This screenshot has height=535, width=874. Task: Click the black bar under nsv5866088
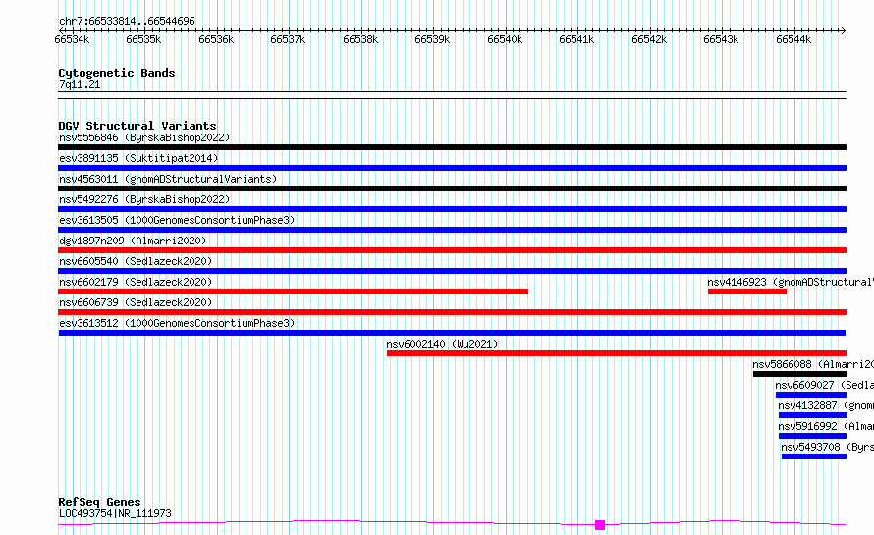tap(800, 374)
